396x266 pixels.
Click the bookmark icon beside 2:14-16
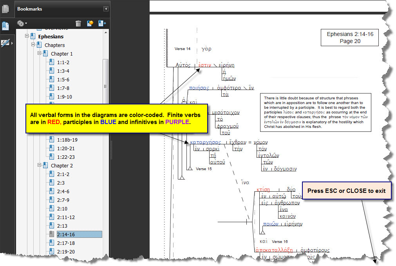(x=52, y=234)
